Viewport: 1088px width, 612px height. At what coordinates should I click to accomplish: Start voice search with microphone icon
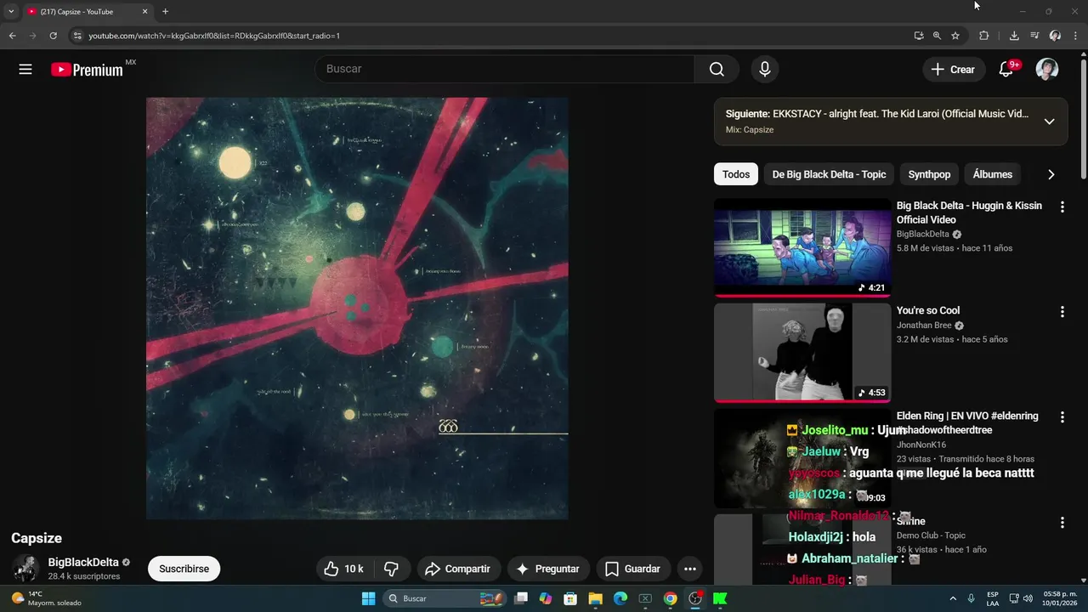(765, 70)
